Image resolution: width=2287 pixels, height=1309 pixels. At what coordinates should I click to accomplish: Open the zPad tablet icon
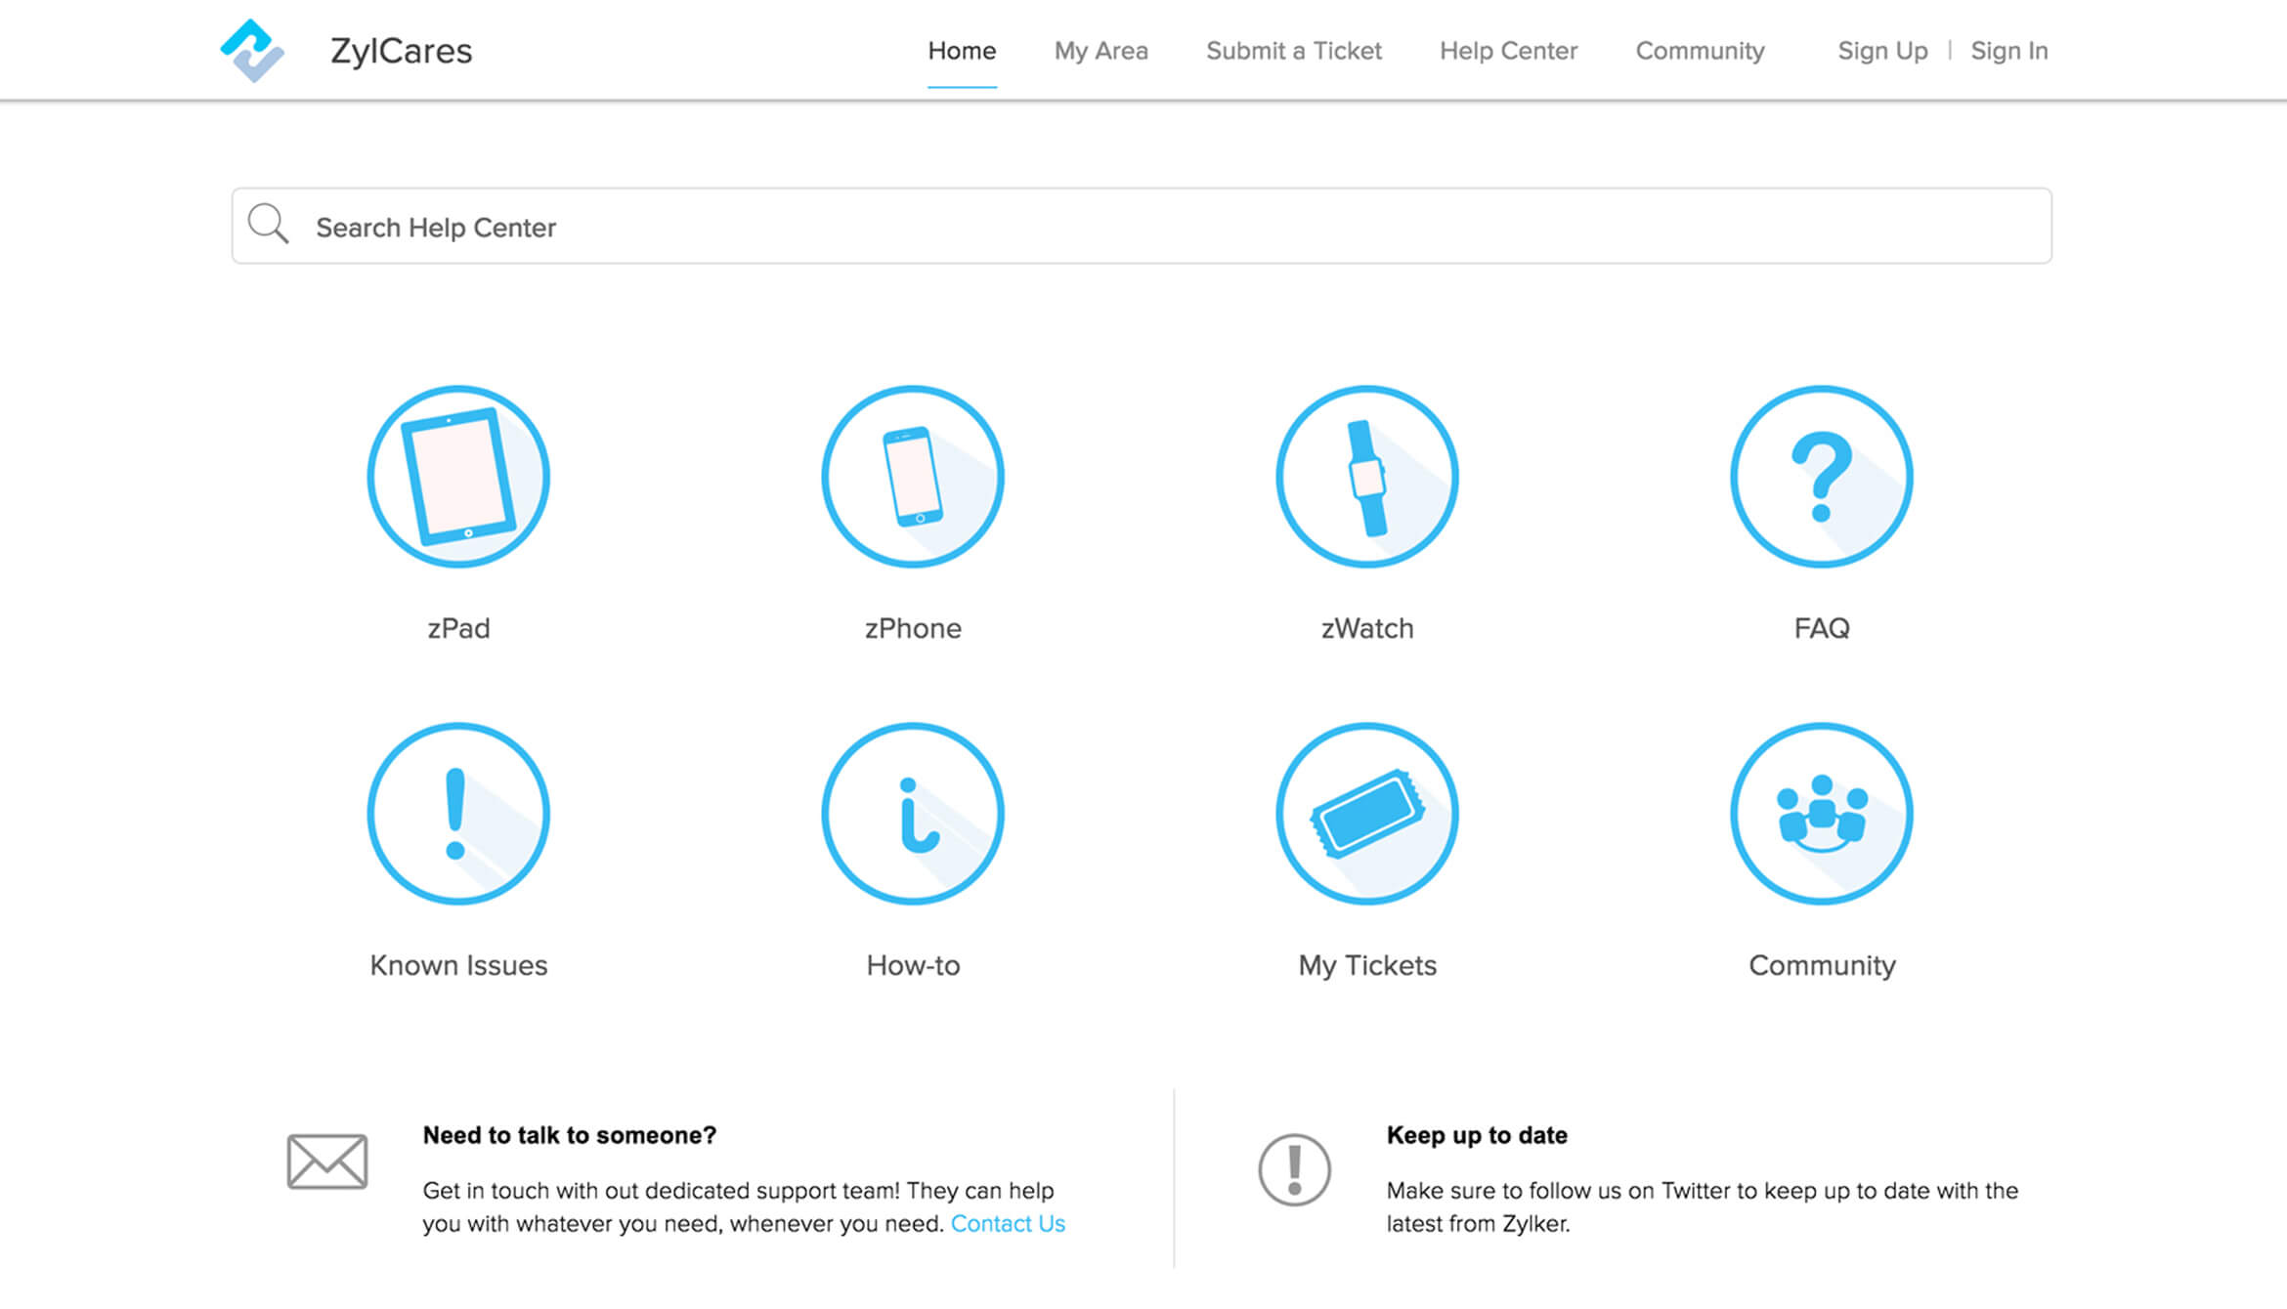(458, 477)
